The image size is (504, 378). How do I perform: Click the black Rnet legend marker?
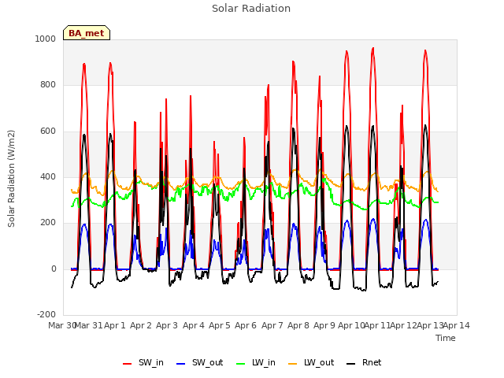point(351,364)
